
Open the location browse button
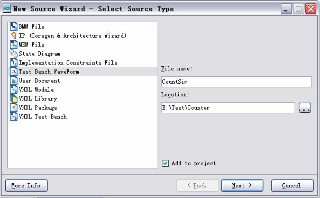point(305,107)
